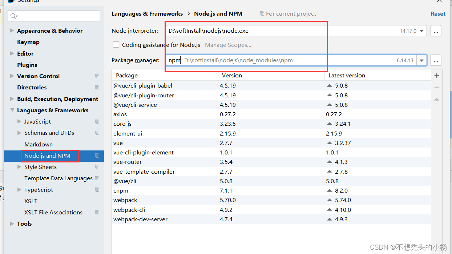Viewport: 452px width, 254px height.
Task: Click Languages & Frameworks breadcrumb
Action: tap(147, 14)
